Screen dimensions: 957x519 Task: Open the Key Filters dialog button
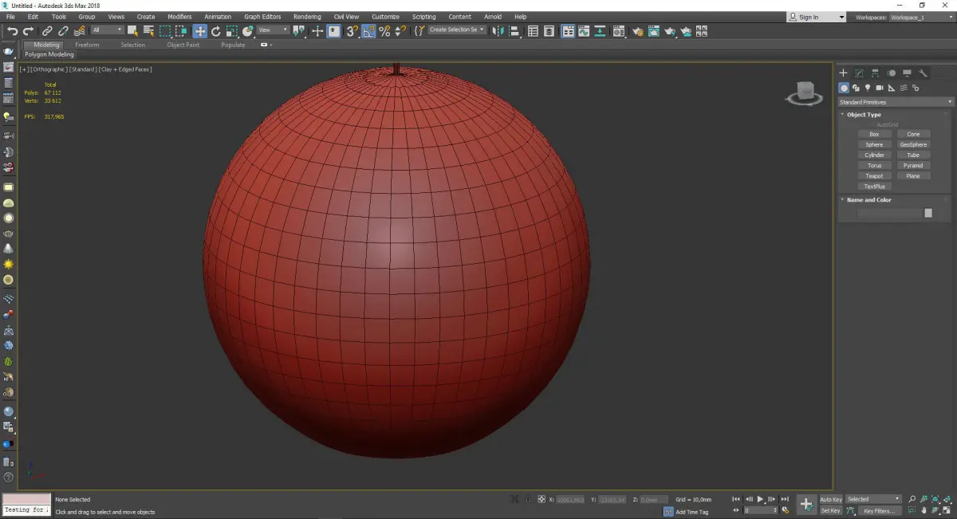coord(879,510)
